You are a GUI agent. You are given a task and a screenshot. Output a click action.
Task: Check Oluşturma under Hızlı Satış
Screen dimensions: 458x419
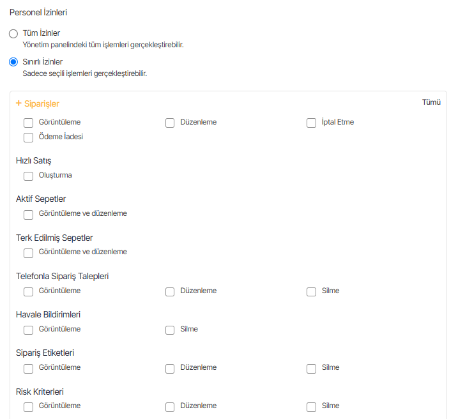click(x=28, y=176)
